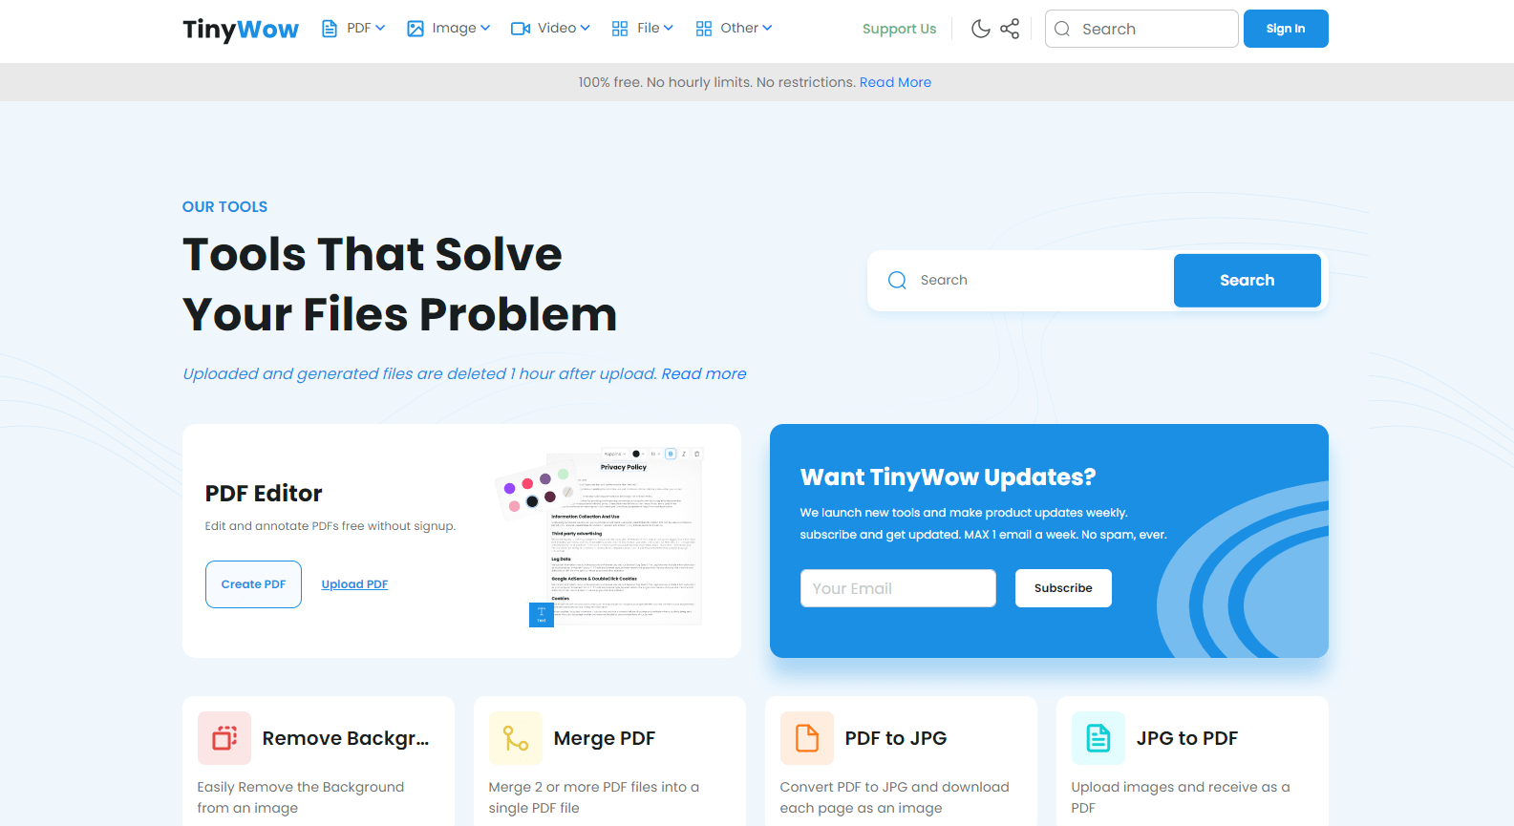The image size is (1514, 826).
Task: Open the Support Us link
Action: point(899,29)
